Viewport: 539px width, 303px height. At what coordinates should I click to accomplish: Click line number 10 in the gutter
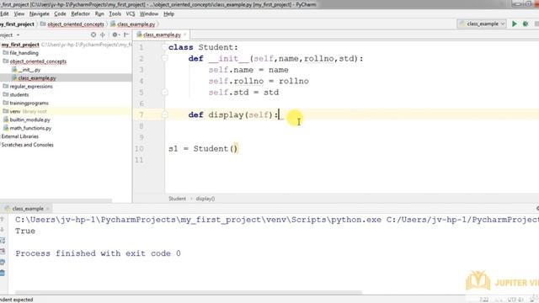click(x=139, y=149)
